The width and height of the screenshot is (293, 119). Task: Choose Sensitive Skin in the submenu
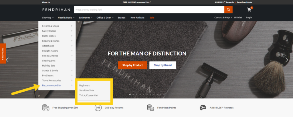[86, 90]
